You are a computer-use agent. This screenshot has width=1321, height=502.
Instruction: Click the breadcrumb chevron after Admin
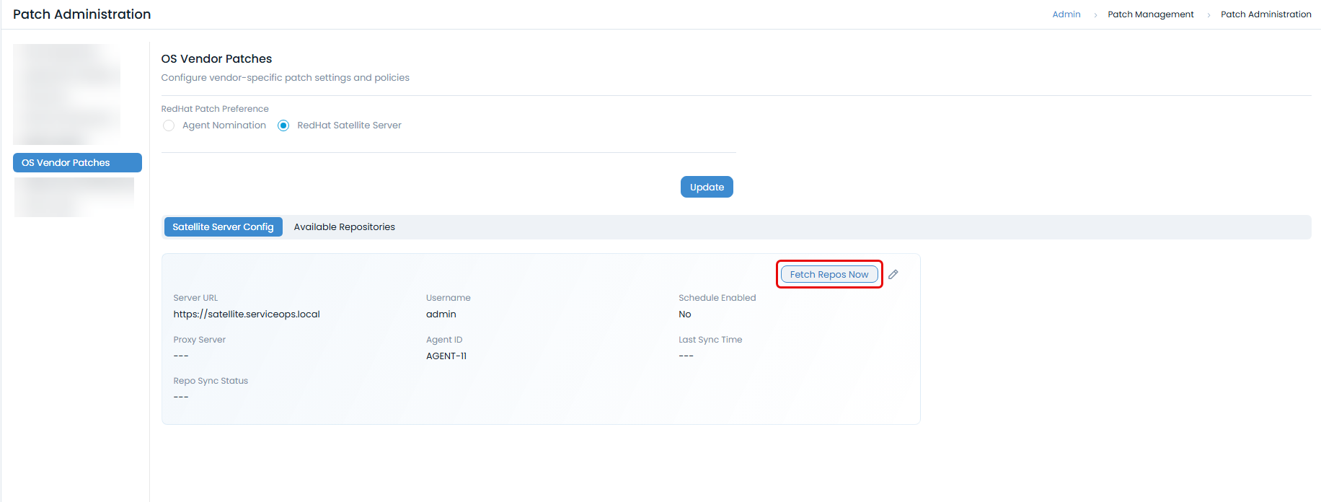1095,15
